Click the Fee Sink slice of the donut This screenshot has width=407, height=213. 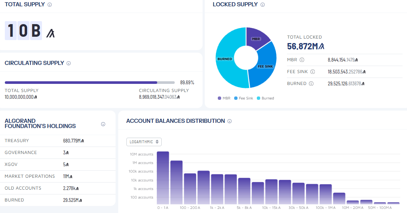tap(265, 66)
